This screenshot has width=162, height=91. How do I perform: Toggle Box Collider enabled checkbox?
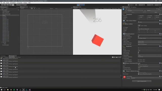tap(125, 24)
